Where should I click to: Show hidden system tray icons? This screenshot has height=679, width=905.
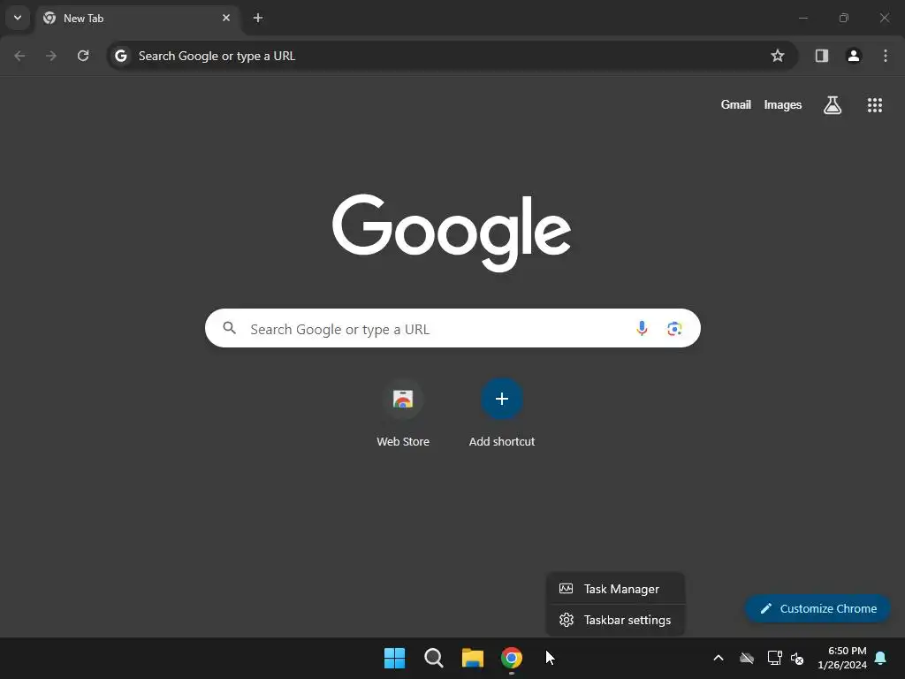(x=719, y=658)
